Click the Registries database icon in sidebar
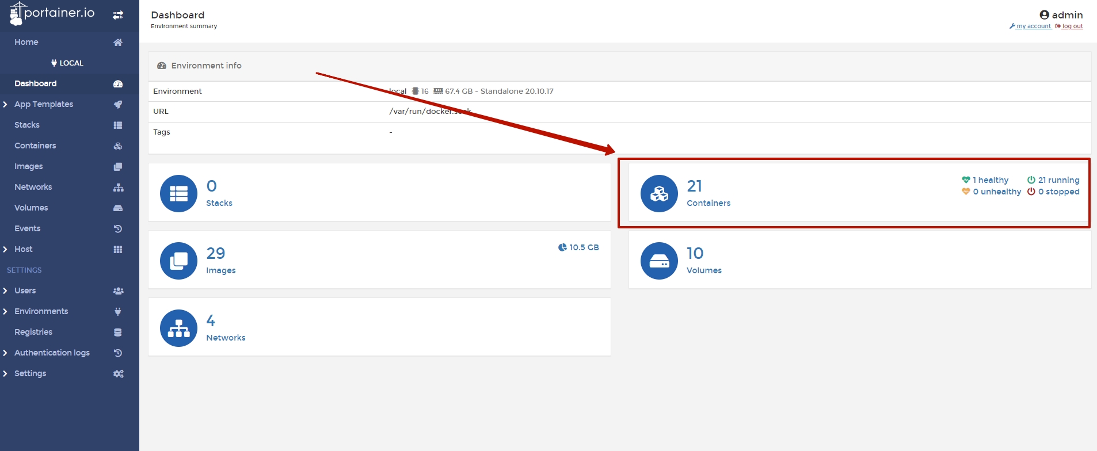Viewport: 1097px width, 451px height. point(118,332)
